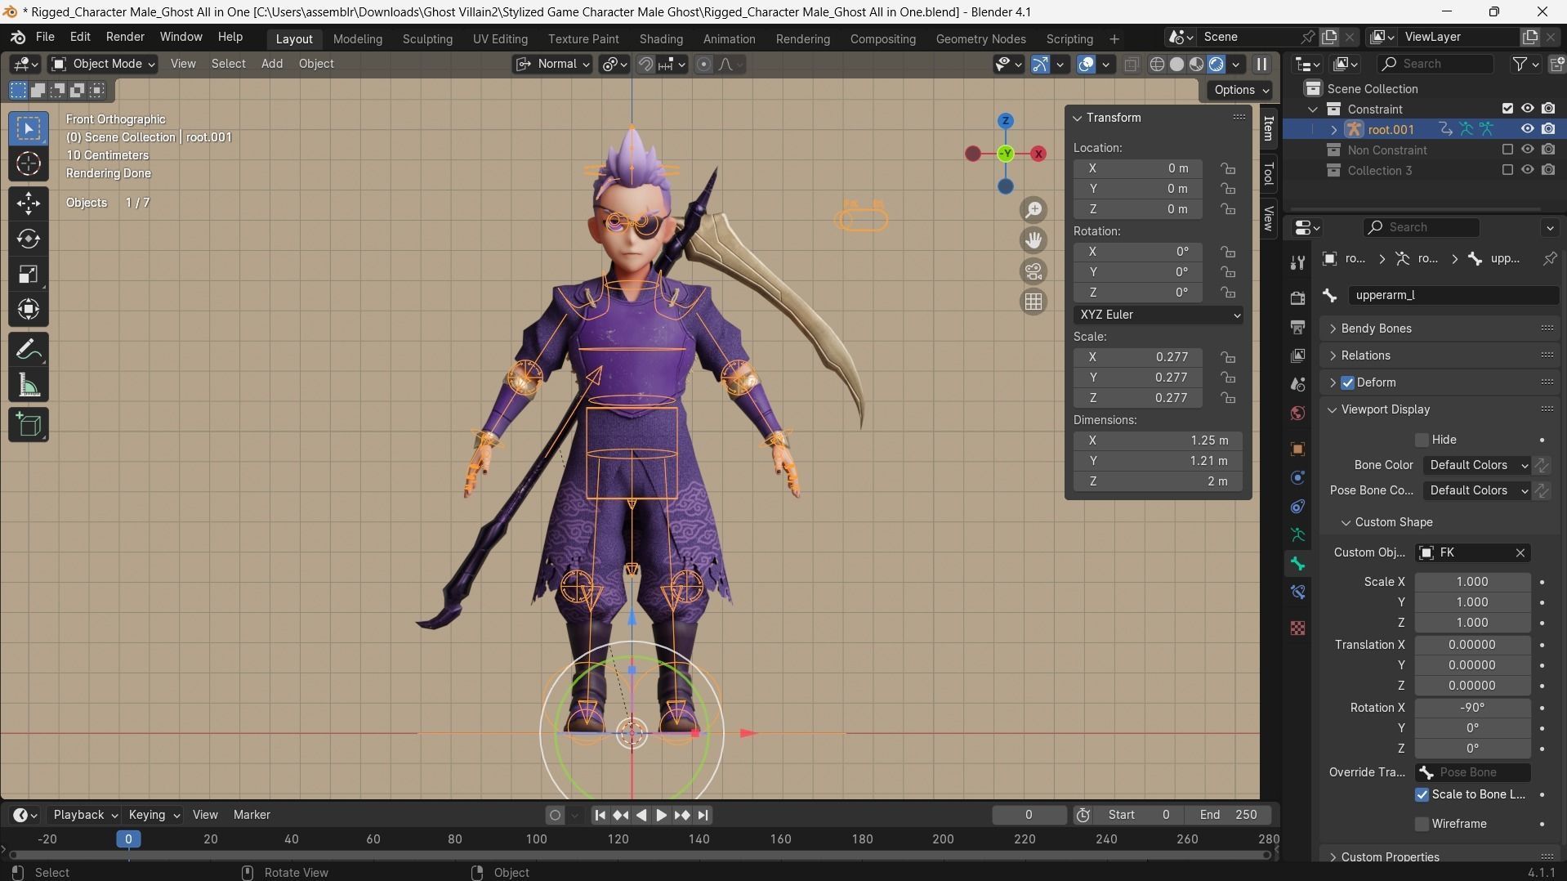Viewport: 1567px width, 881px height.
Task: Clear the FK custom object
Action: pos(1520,553)
